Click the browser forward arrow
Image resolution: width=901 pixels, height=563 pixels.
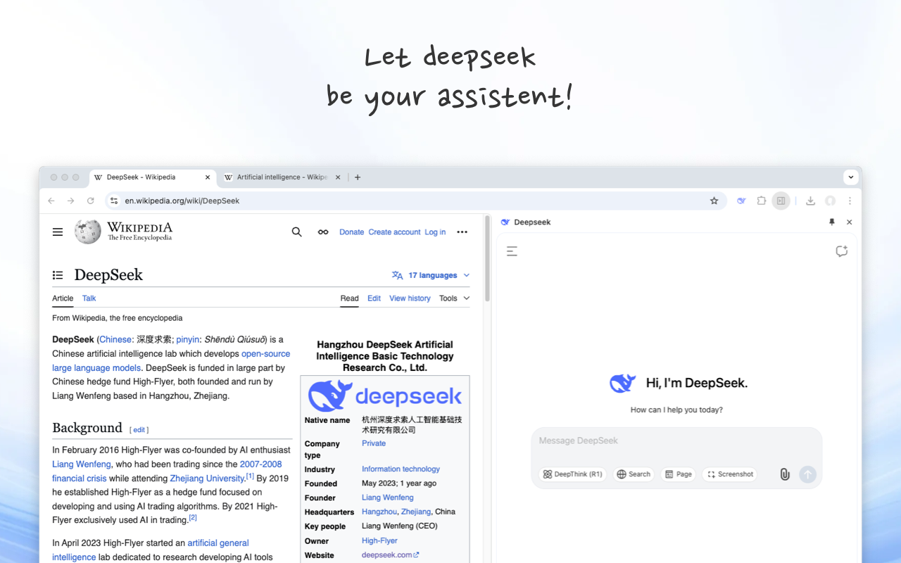click(x=70, y=201)
